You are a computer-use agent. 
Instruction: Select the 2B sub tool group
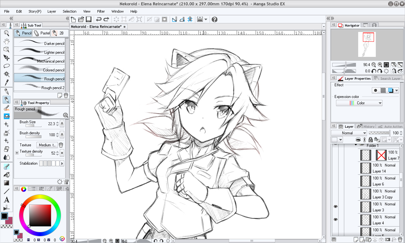tap(59, 33)
